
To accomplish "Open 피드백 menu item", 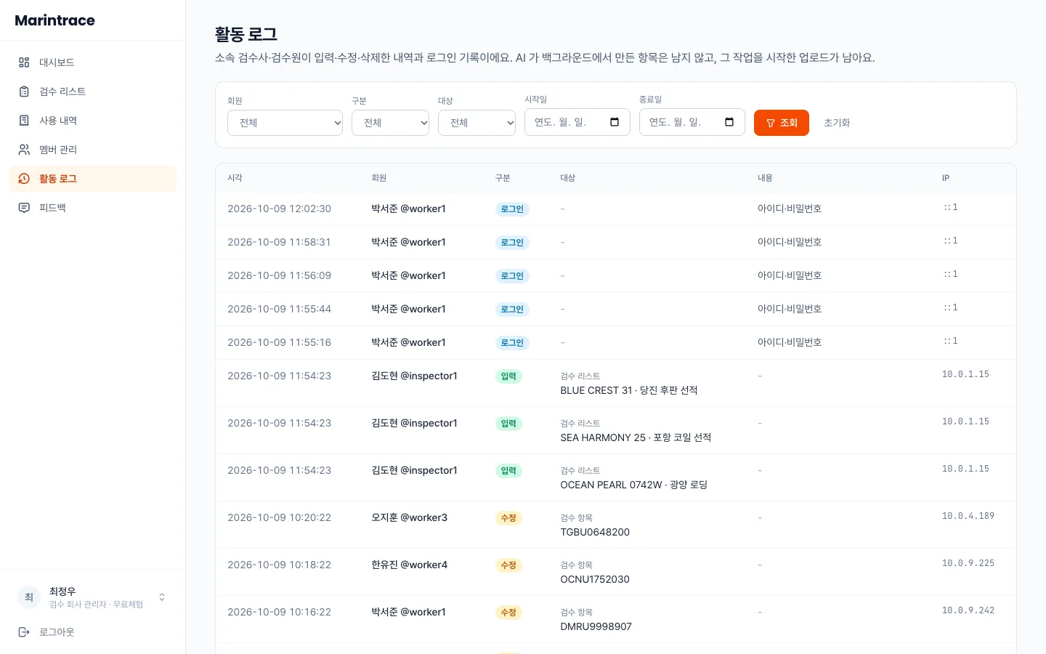I will click(92, 208).
